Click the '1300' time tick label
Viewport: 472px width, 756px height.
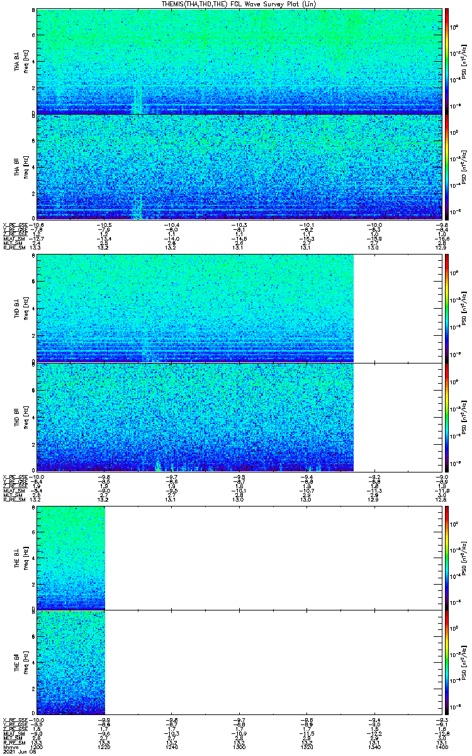pyautogui.click(x=239, y=747)
